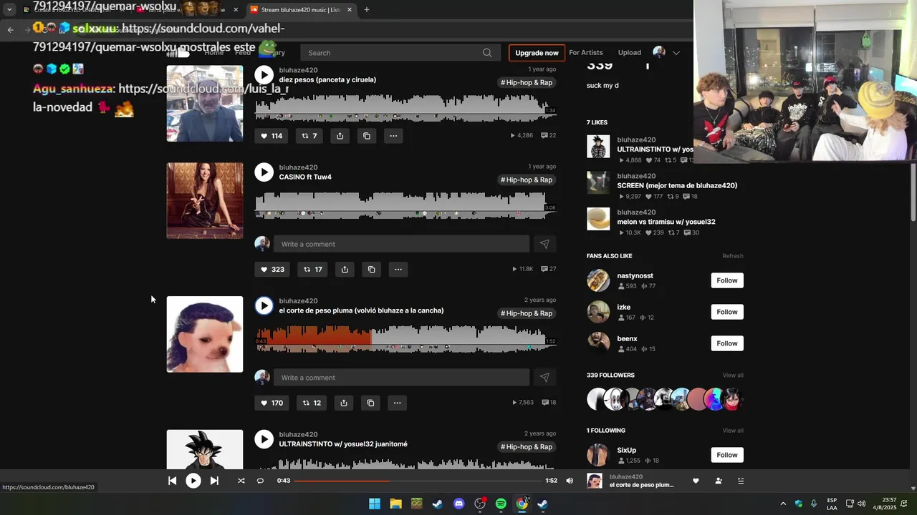The image size is (917, 515).
Task: Copy link icon for 'el corte de peso pluma'
Action: [x=370, y=403]
